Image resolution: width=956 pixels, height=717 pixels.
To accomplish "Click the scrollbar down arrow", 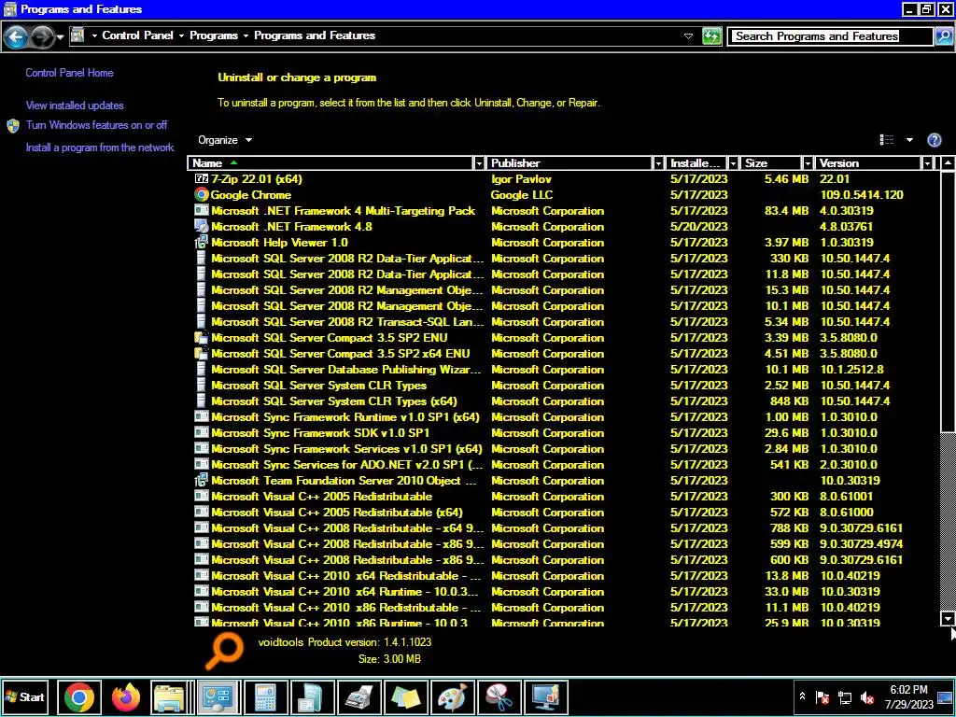I will (947, 619).
